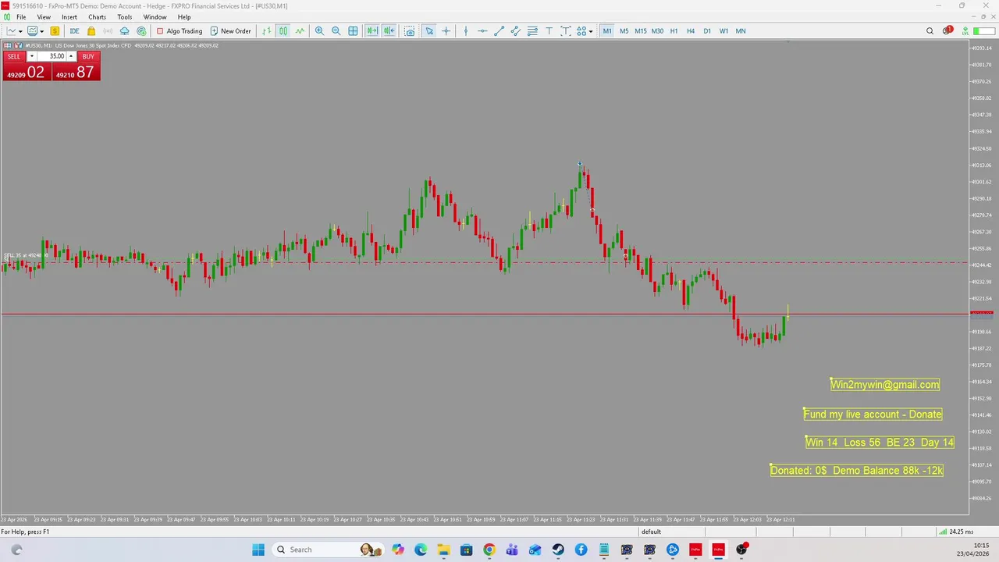Viewport: 999px width, 562px height.
Task: Select the text (T) drawing tool
Action: click(549, 31)
